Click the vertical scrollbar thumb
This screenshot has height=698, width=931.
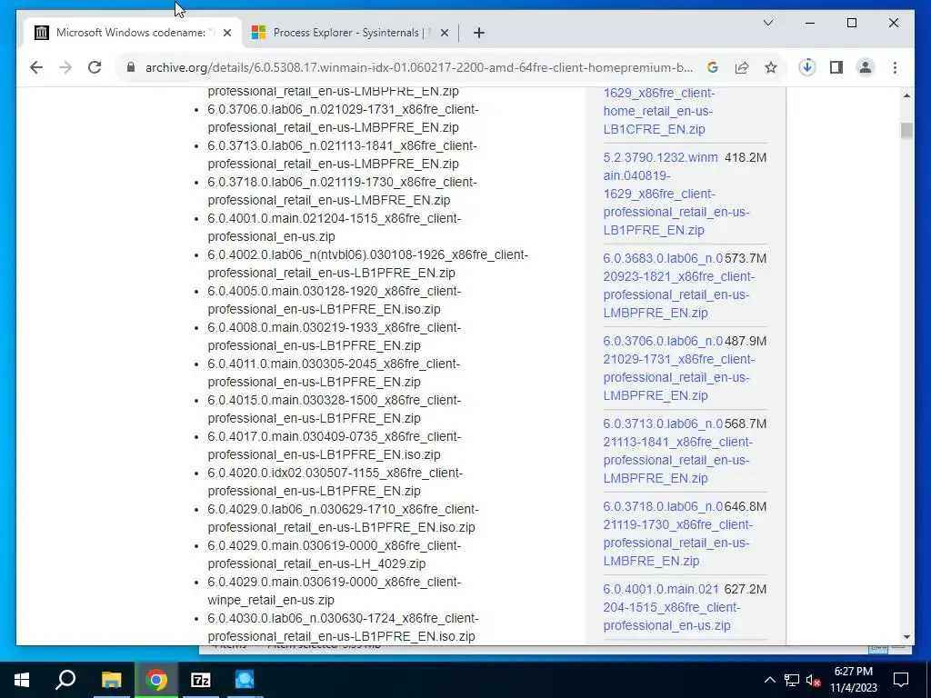coord(906,131)
